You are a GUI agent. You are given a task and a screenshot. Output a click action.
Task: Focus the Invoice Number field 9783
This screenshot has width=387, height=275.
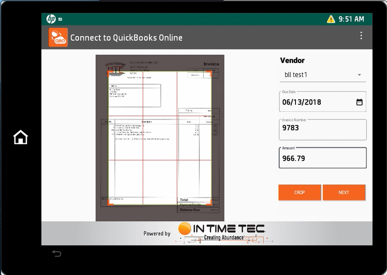tap(322, 130)
